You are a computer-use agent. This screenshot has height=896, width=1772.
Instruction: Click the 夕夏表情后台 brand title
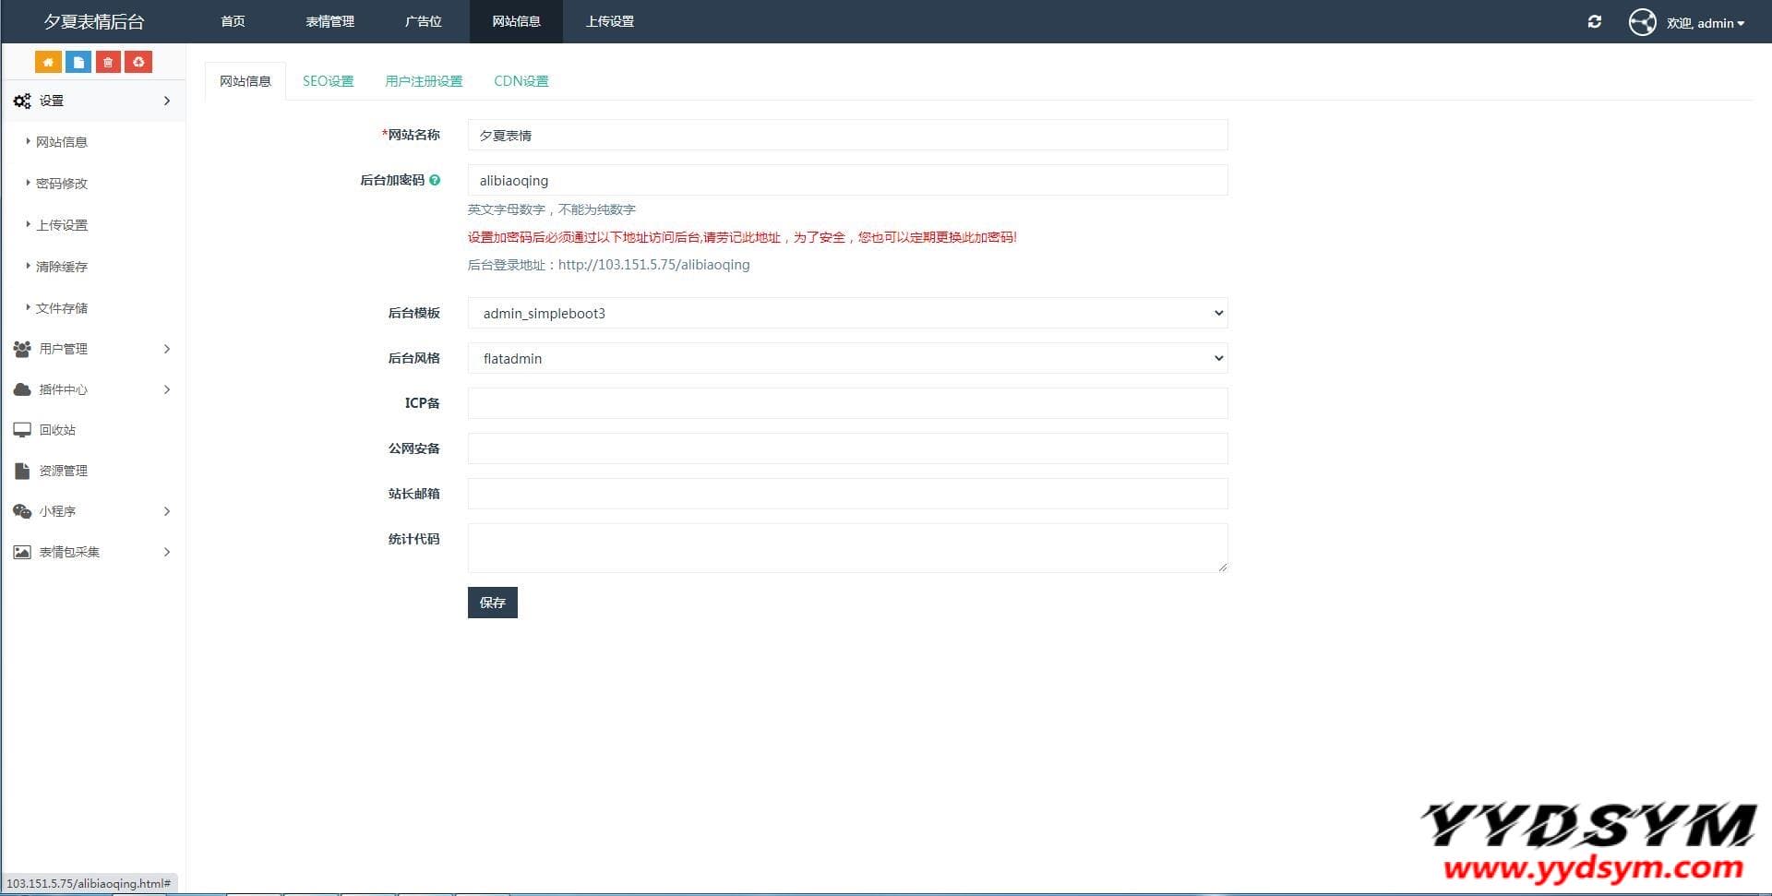coord(93,21)
